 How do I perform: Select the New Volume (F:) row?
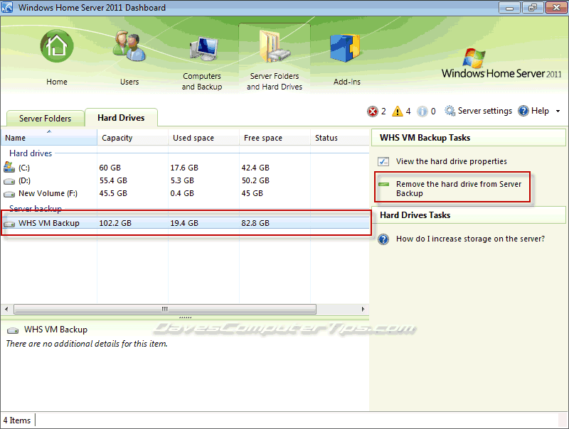pyautogui.click(x=185, y=193)
